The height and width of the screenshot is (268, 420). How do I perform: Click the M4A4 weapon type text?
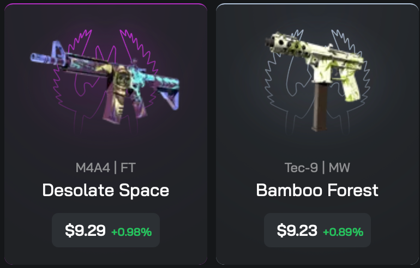tap(93, 168)
